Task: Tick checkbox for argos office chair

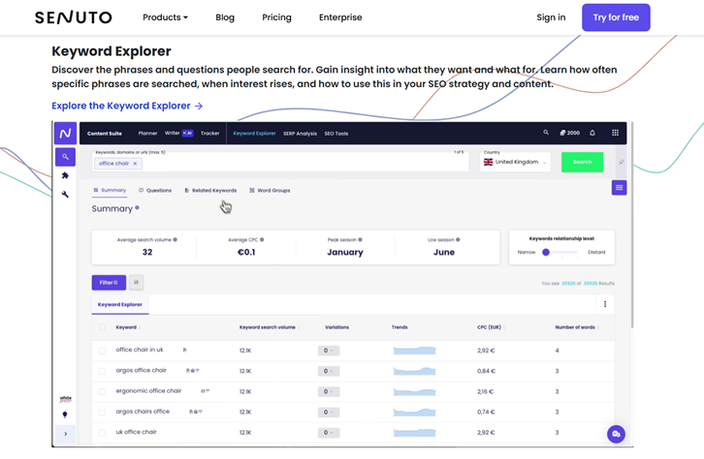Action: point(103,371)
